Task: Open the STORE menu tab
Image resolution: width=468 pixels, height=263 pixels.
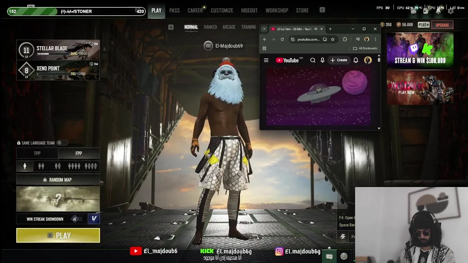Action: pyautogui.click(x=302, y=11)
